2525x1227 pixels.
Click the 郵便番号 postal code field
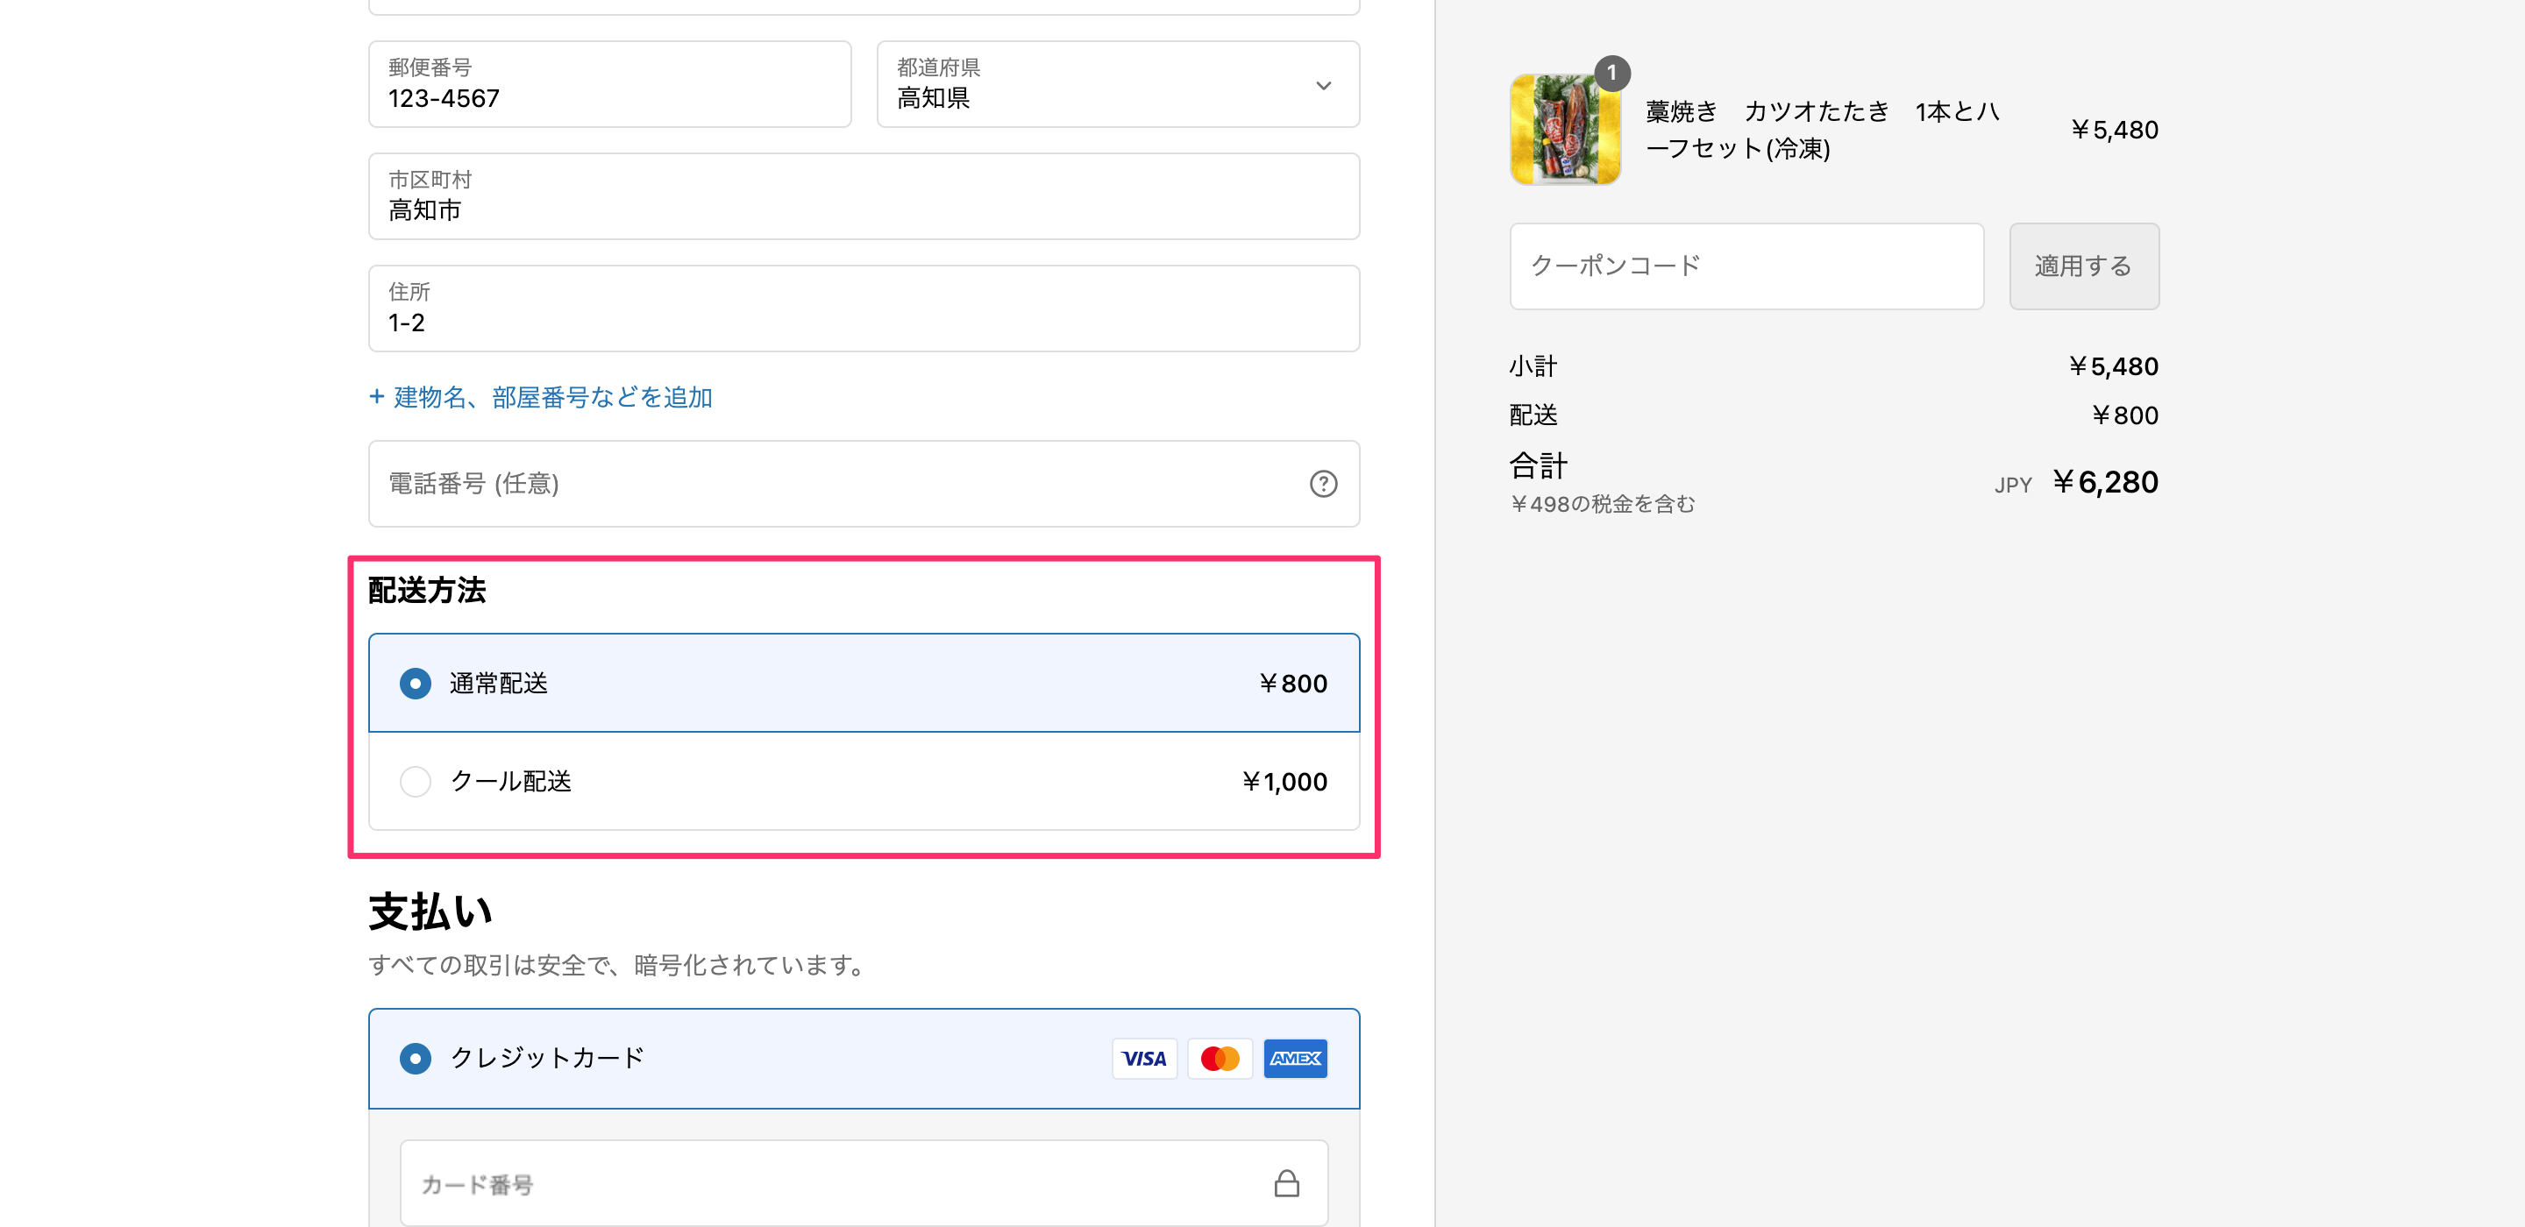click(x=608, y=85)
